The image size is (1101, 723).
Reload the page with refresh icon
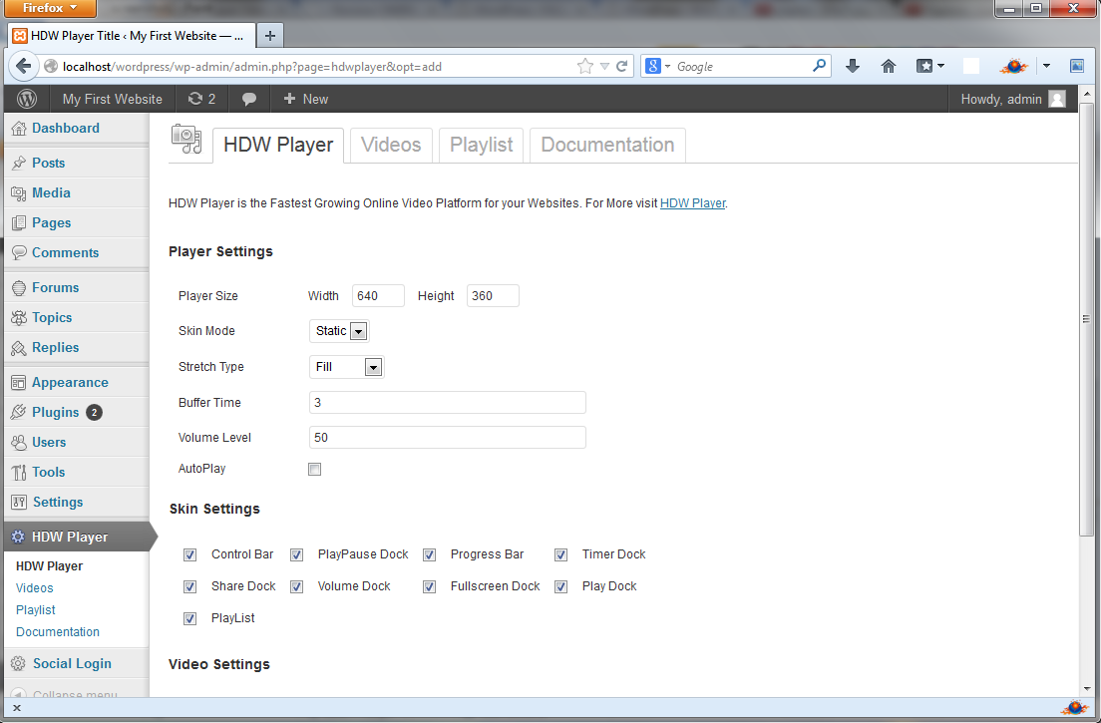621,66
